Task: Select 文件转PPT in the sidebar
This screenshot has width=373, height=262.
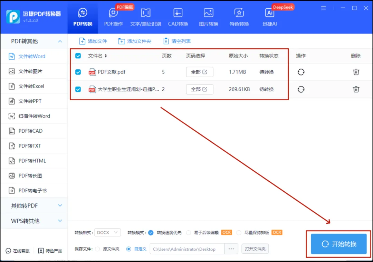Action: (x=35, y=101)
